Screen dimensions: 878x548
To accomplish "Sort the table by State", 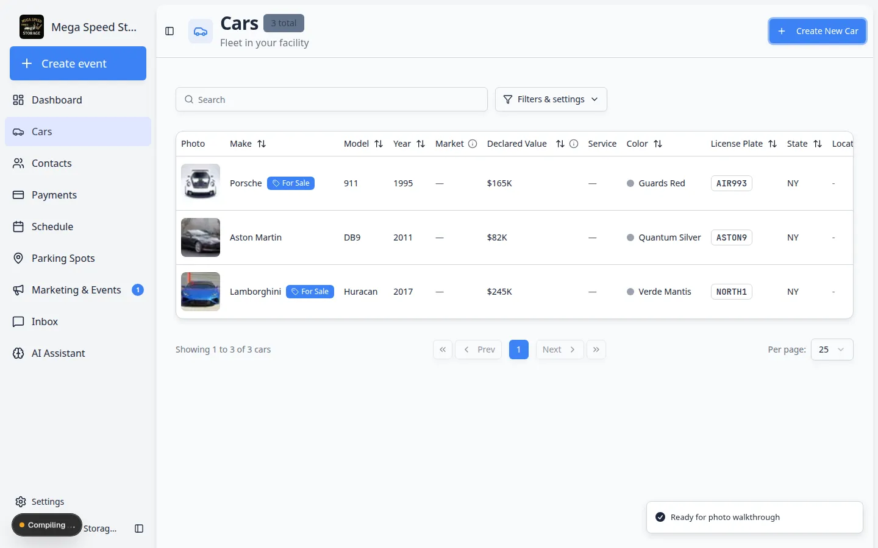I will (818, 144).
